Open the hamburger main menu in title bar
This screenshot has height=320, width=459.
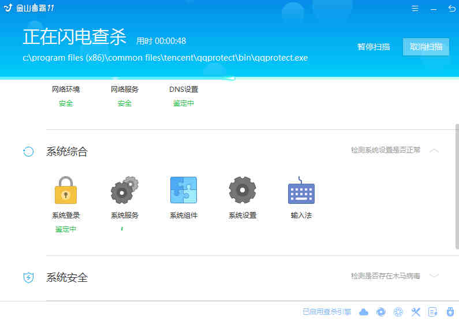pyautogui.click(x=415, y=9)
